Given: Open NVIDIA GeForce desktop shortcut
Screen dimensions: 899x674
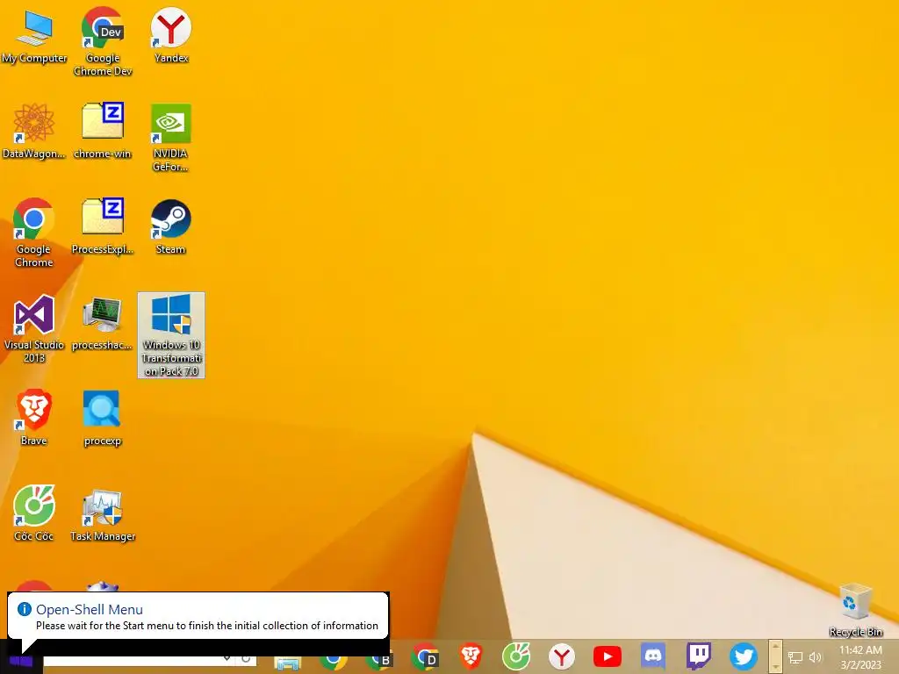Looking at the screenshot, I should click(171, 138).
